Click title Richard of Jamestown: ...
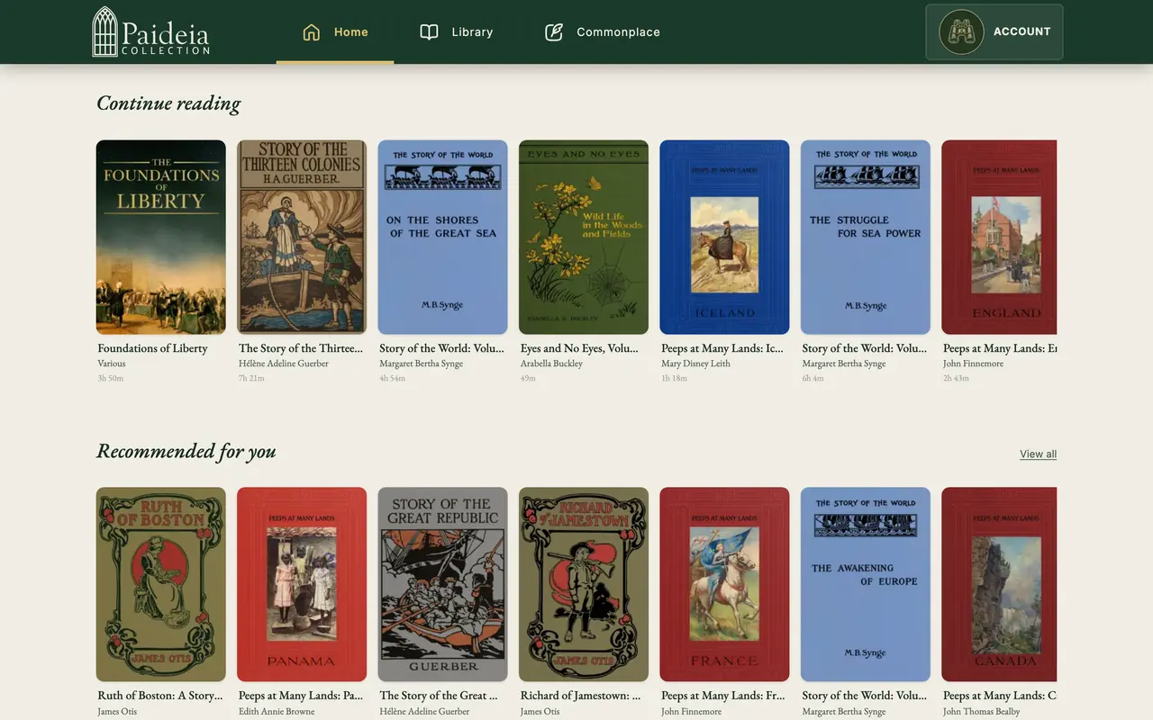 click(x=581, y=696)
